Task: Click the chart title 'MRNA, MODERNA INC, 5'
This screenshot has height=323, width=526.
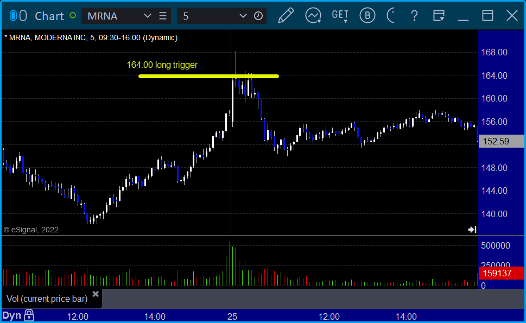Action: [x=52, y=37]
